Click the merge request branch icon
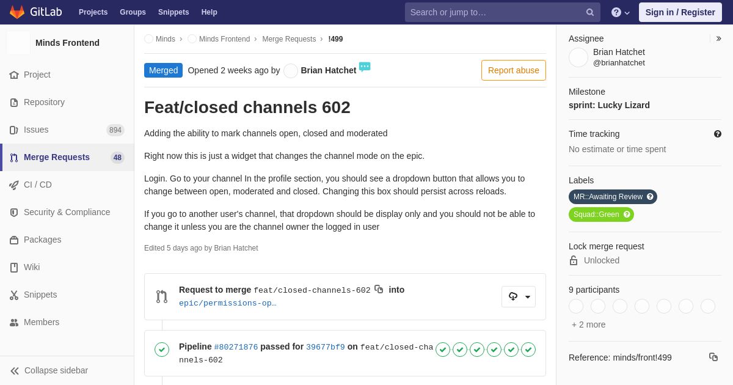The height and width of the screenshot is (385, 733). pos(162,296)
